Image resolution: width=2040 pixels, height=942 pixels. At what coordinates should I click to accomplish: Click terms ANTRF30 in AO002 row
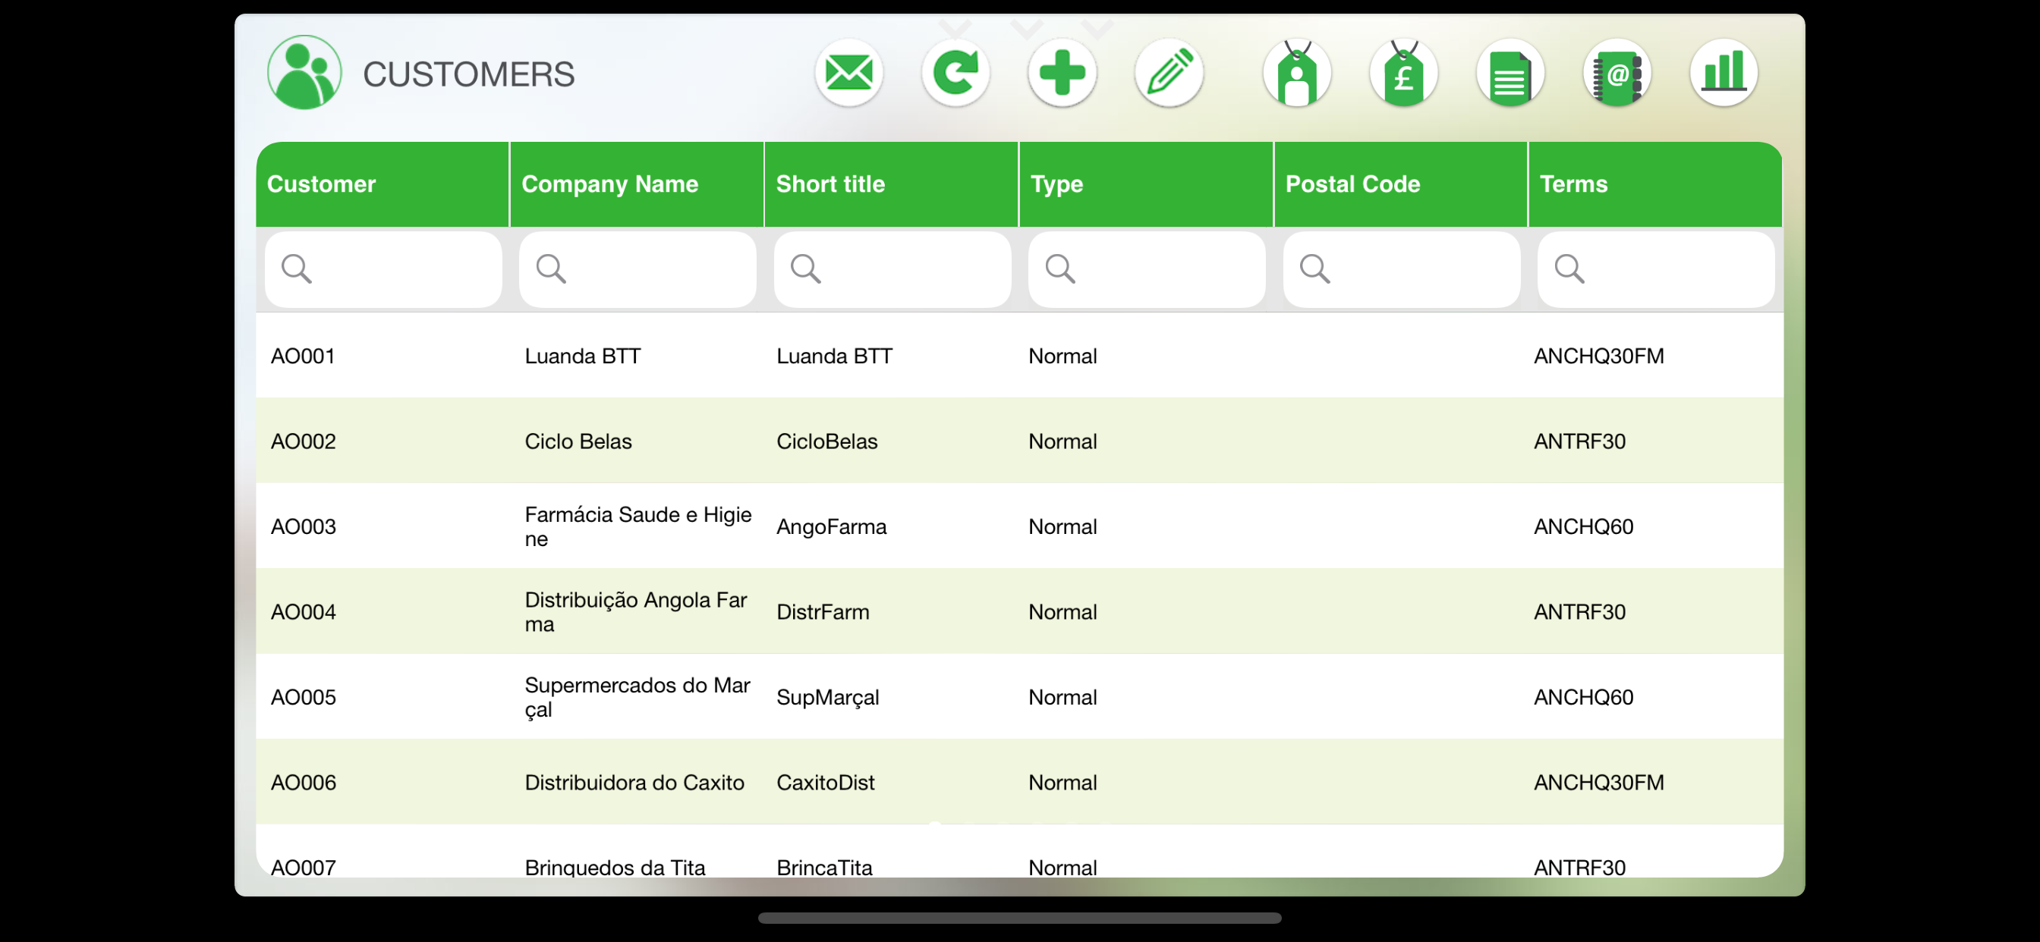click(x=1579, y=441)
